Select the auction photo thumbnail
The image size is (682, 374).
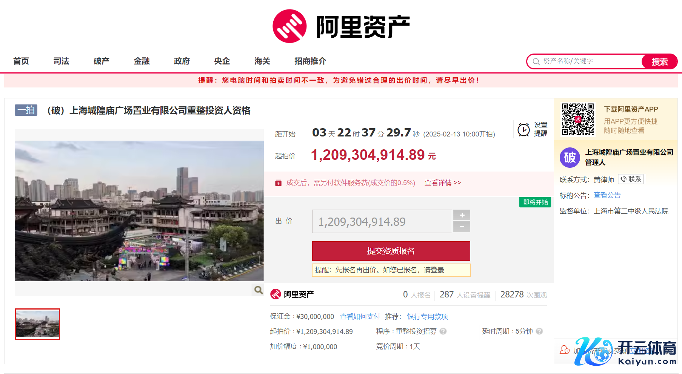[37, 324]
